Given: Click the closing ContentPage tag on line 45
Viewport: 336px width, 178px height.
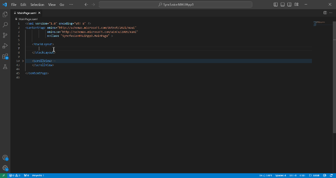Looking at the screenshot, I should 37,73.
